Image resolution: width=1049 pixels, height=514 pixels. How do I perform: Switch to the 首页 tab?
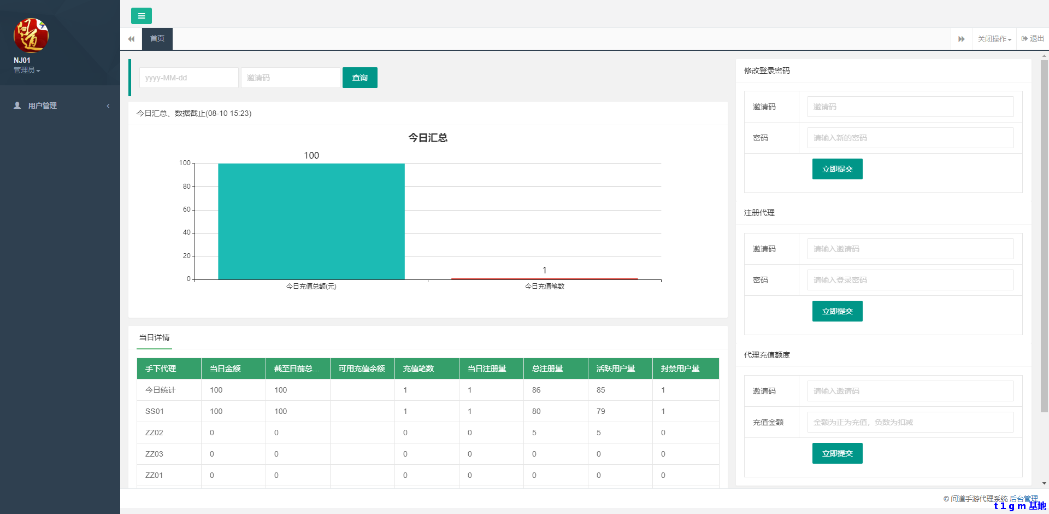157,39
